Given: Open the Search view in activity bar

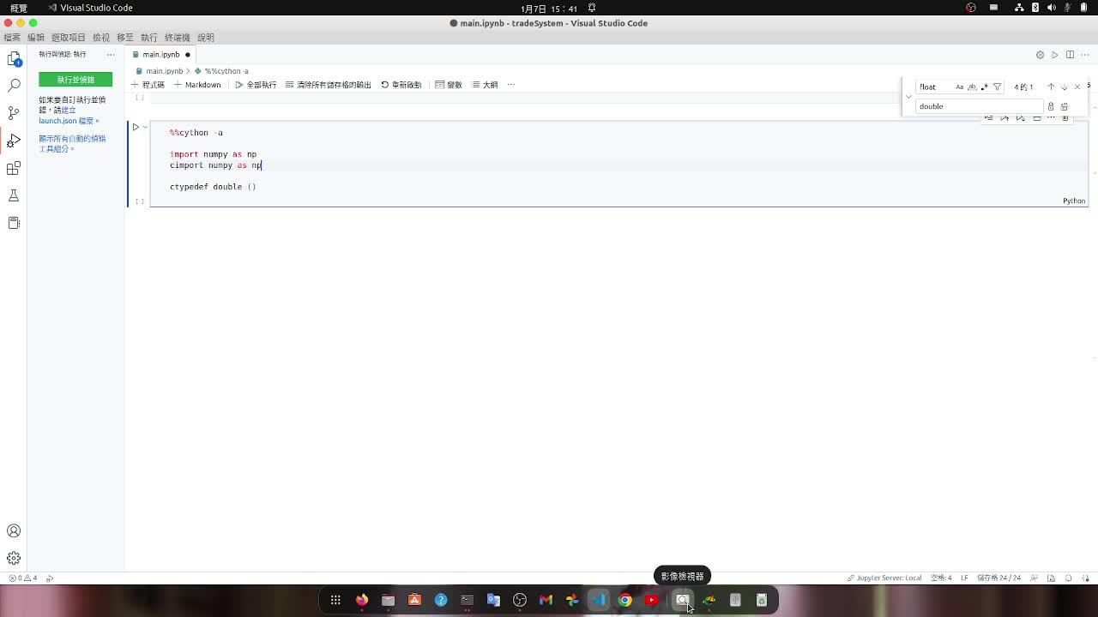Looking at the screenshot, I should click(14, 86).
